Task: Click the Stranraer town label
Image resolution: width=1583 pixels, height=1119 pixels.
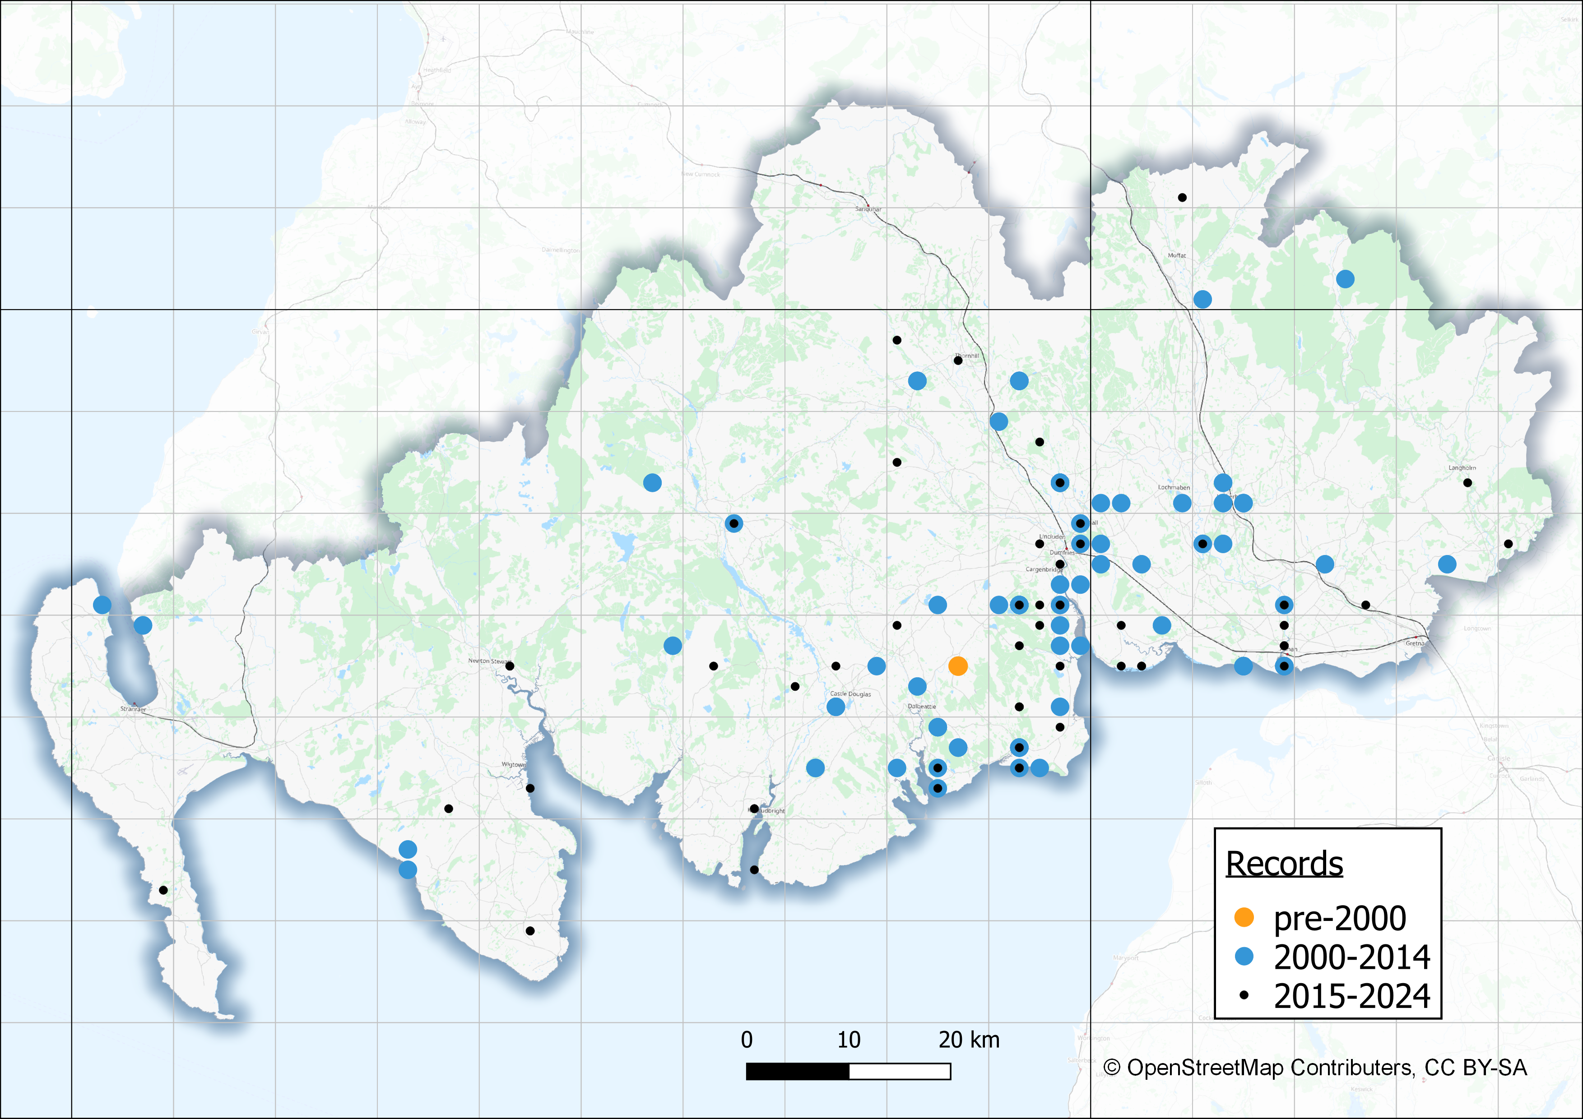Action: pos(133,708)
